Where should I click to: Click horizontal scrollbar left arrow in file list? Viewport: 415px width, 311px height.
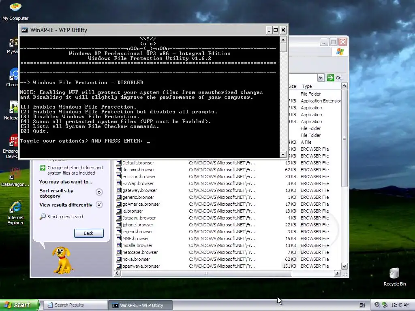(x=118, y=273)
